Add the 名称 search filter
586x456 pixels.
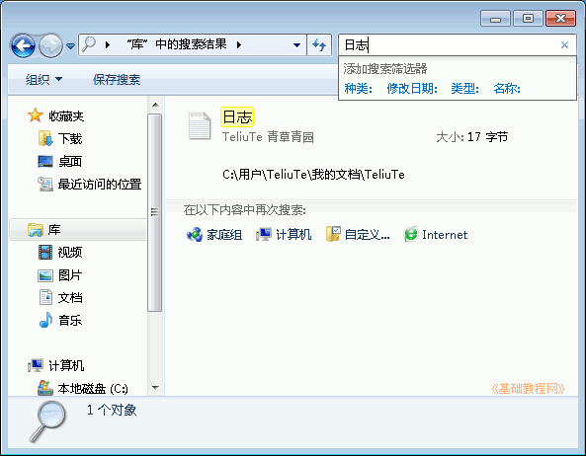[x=507, y=89]
